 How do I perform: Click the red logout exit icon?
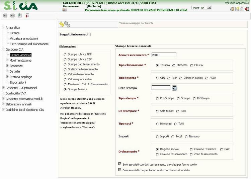(x=247, y=9)
